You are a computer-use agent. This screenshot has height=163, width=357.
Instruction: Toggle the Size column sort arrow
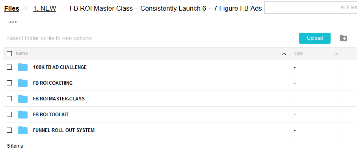336,54
